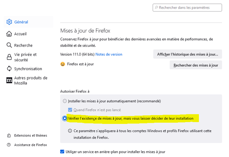The width and height of the screenshot is (229, 157).
Task: Toggle background service update checkbox
Action: coord(62,152)
